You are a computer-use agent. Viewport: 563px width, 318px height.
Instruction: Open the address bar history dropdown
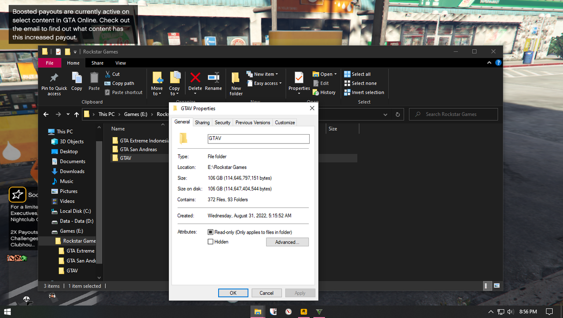(385, 114)
